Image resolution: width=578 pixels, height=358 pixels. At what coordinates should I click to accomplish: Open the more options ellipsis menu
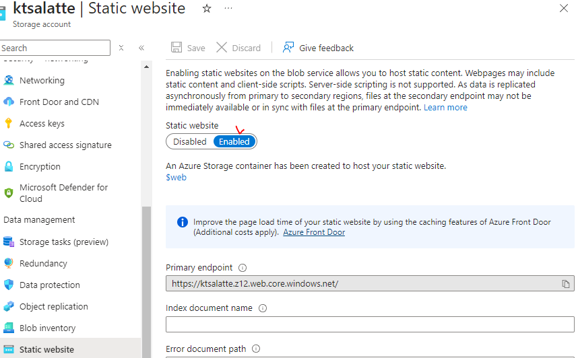[x=228, y=8]
